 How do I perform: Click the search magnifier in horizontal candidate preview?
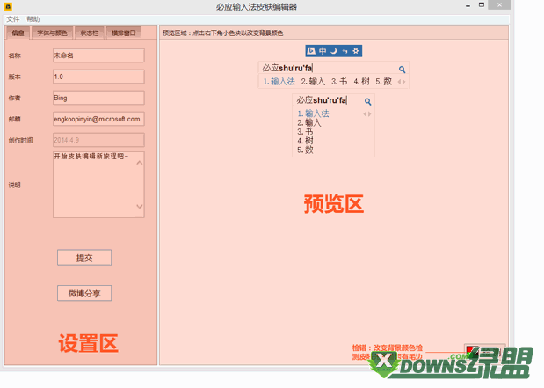(403, 70)
